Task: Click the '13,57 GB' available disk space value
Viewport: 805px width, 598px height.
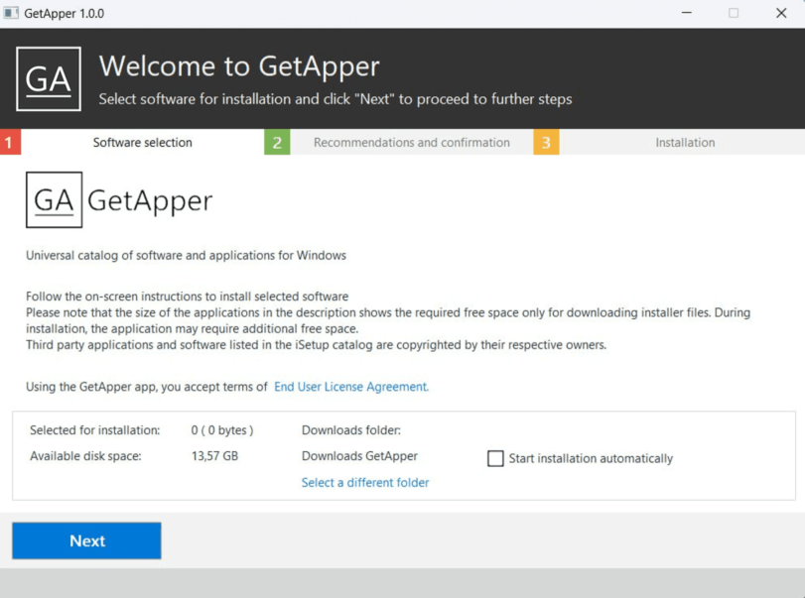Action: coord(214,456)
